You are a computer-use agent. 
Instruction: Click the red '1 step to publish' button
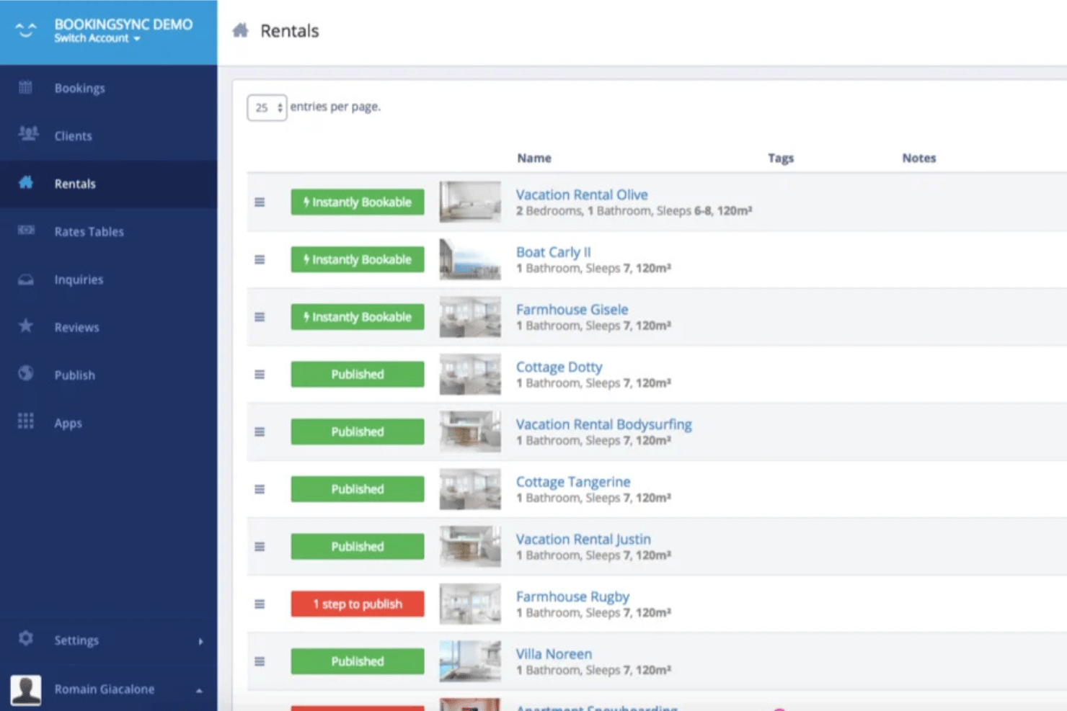coord(358,604)
